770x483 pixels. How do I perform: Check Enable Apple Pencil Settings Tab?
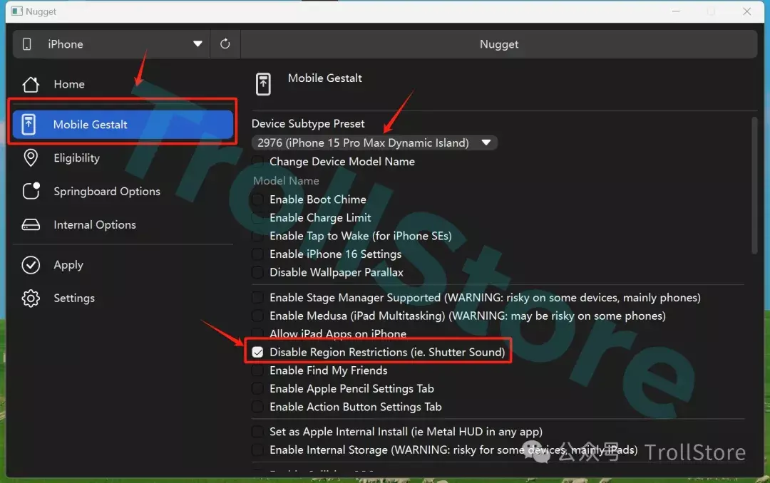[257, 389]
